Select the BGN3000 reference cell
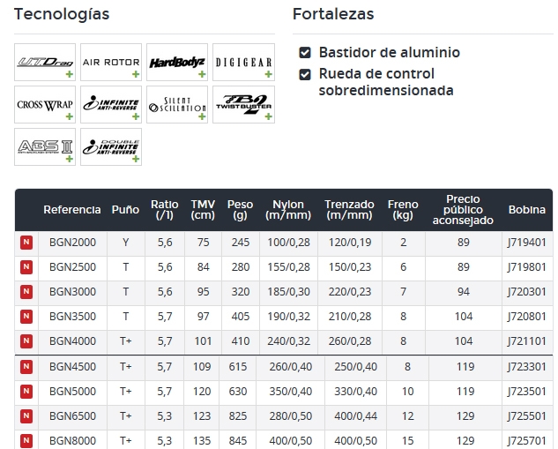The image size is (558, 449). point(72,292)
